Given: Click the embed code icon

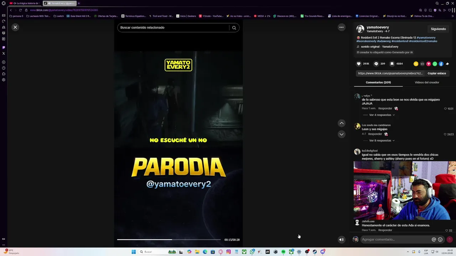Looking at the screenshot, I should pos(422,64).
